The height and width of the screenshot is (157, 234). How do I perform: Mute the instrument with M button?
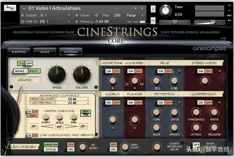pyautogui.click(x=153, y=20)
